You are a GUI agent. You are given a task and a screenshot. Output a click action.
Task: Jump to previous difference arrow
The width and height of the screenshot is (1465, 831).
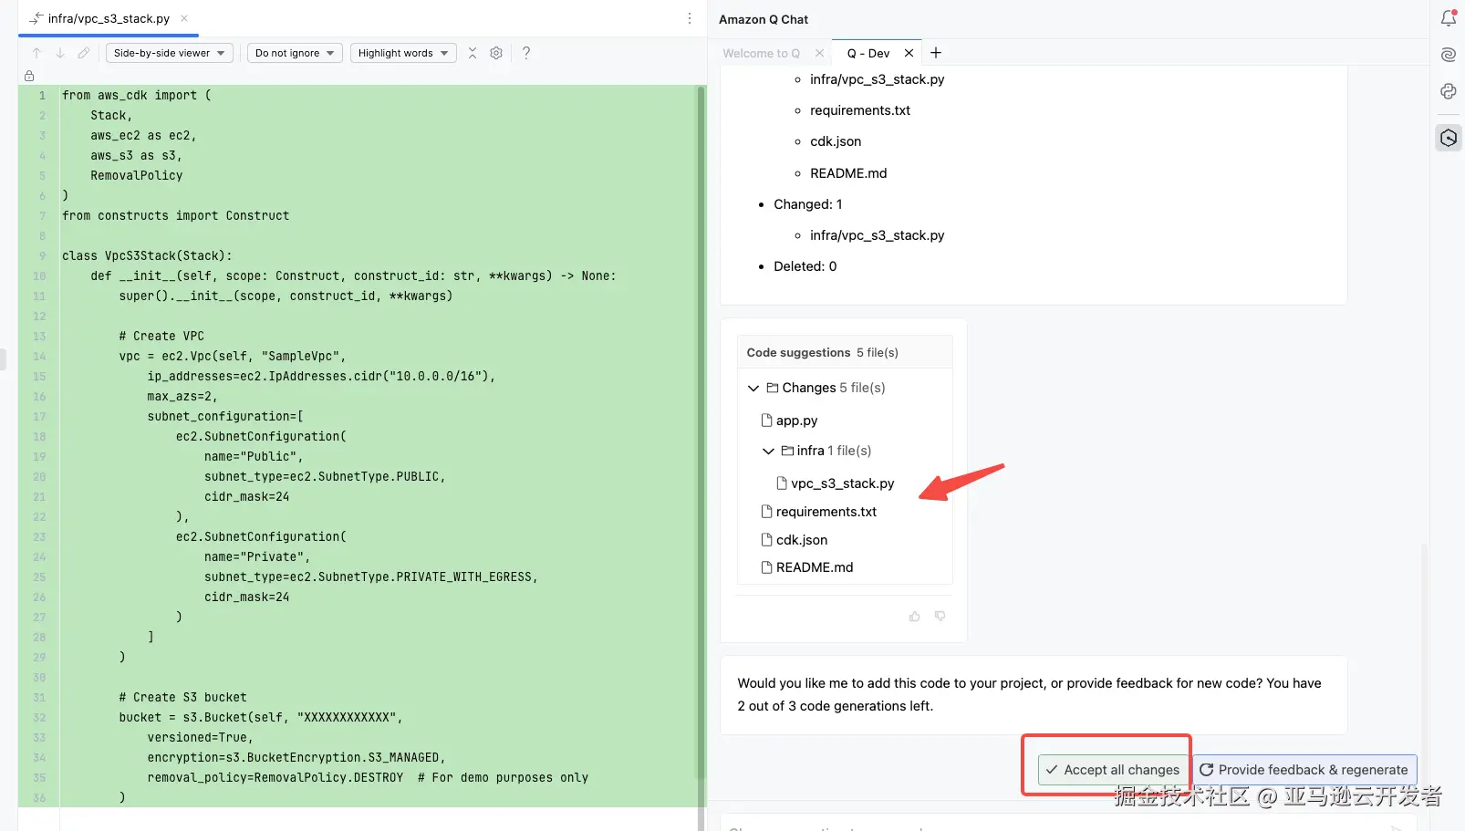[36, 53]
